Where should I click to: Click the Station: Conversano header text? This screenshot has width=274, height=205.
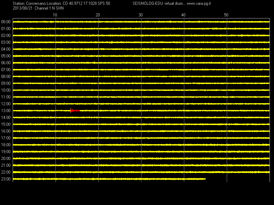click(29, 3)
